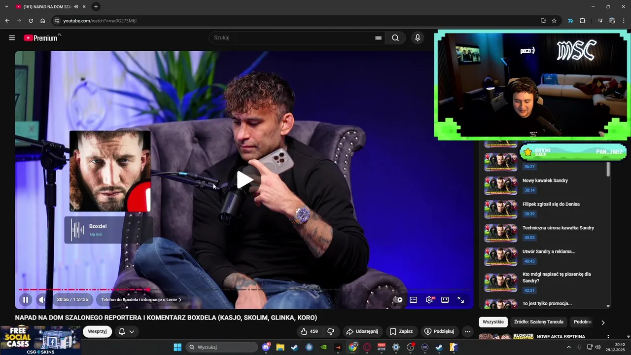Jump to chapter 'Nowy kawałek Sandry'
This screenshot has width=631, height=355.
545,180
